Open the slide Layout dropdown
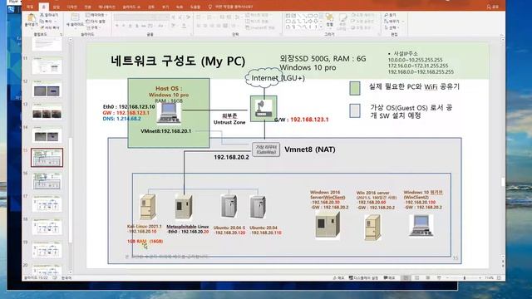The height and width of the screenshot is (299, 532). pos(96,15)
